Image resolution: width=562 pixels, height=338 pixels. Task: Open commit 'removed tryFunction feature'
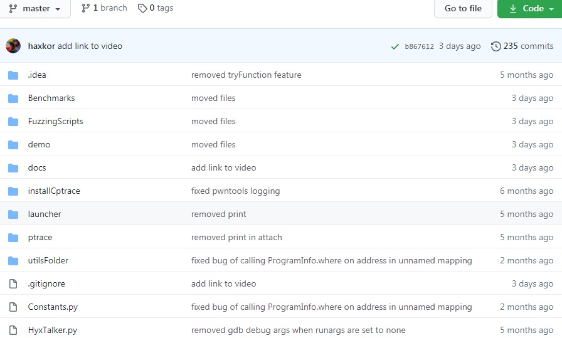tap(247, 75)
